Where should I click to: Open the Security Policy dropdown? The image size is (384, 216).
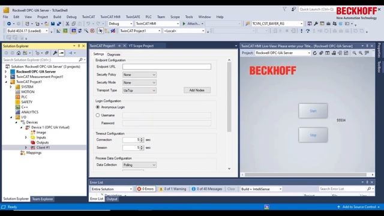pos(139,74)
